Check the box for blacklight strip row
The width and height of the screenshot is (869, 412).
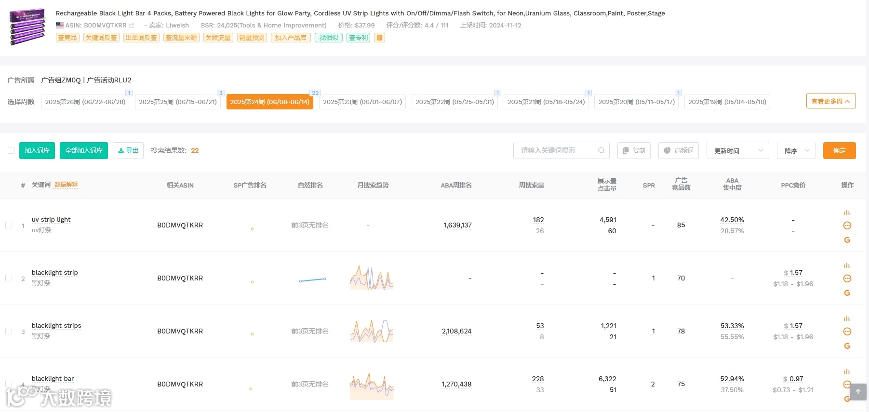[9, 278]
